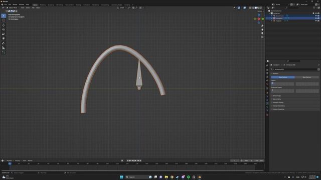Switch to the Sculpting workspace tab
Viewport: 321px width, 180px height.
tap(51, 4)
